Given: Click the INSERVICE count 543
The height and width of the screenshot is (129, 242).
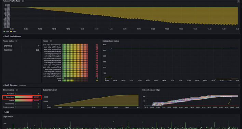Looking at the screenshot, I should tap(38, 50).
